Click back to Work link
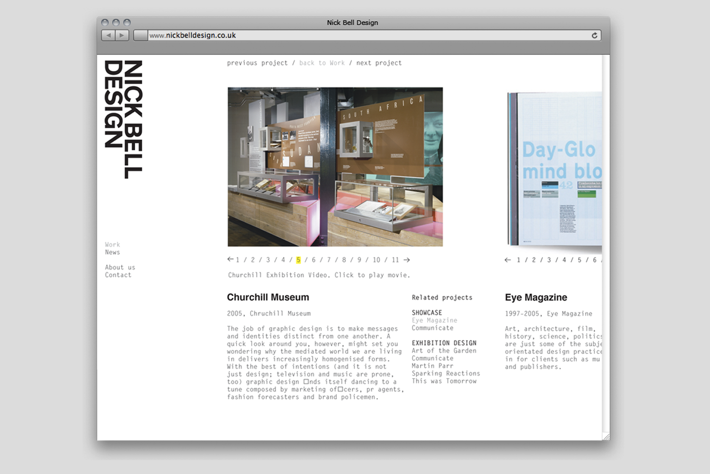Screen dimensions: 710x474 [x=322, y=63]
